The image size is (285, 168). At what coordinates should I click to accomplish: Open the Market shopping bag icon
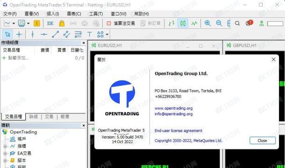pyautogui.click(x=62, y=23)
